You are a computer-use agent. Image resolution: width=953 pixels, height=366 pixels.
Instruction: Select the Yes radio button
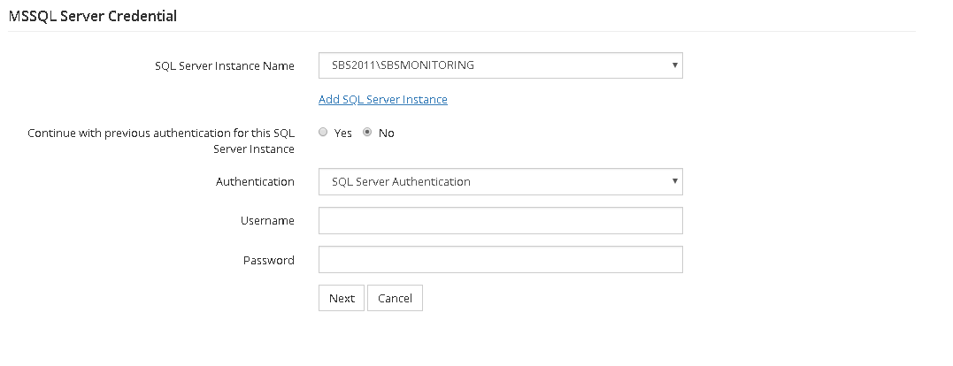[x=323, y=132]
